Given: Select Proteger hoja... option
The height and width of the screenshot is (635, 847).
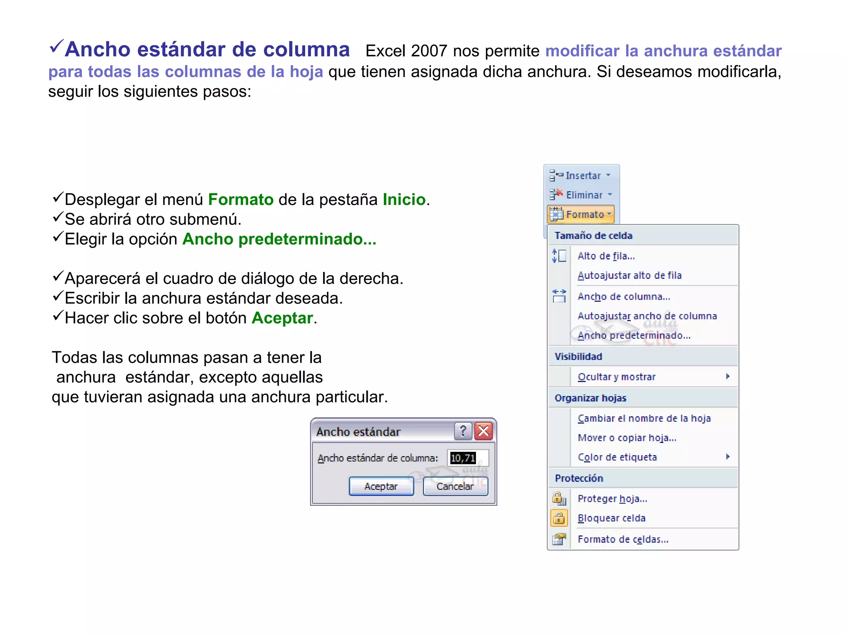Looking at the screenshot, I should 613,499.
